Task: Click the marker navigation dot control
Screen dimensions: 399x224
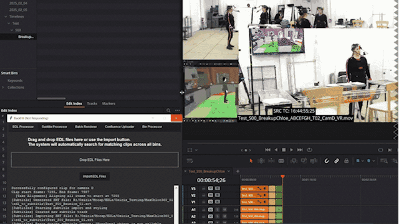Action: click(246, 150)
